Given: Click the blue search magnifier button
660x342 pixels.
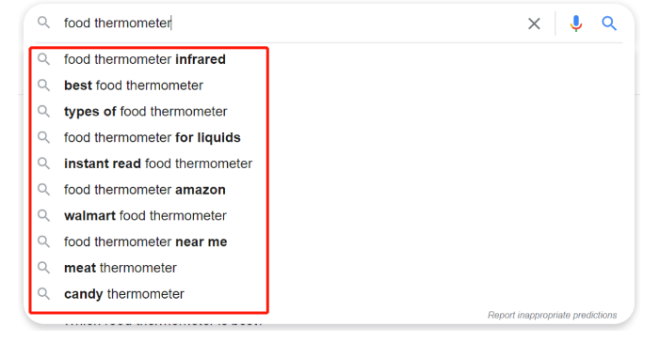Looking at the screenshot, I should pyautogui.click(x=608, y=23).
